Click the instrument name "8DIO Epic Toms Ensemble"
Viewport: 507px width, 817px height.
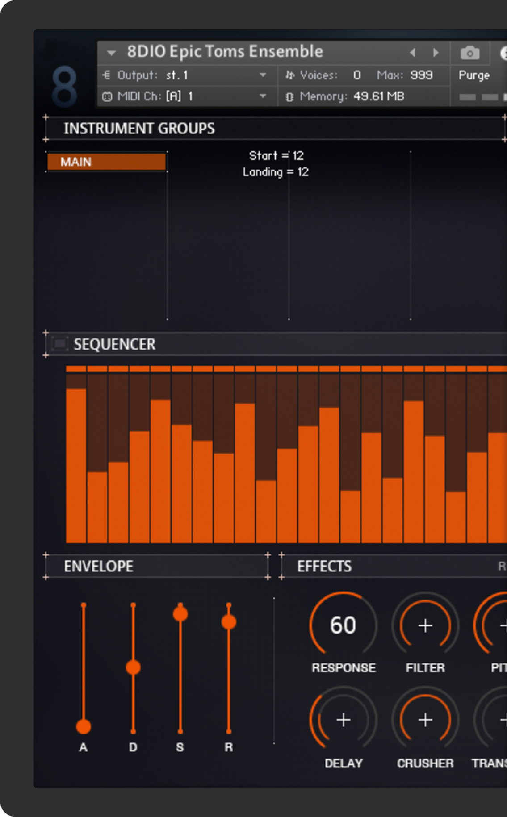225,52
